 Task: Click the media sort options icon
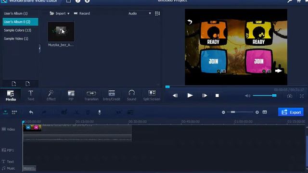coord(157,13)
